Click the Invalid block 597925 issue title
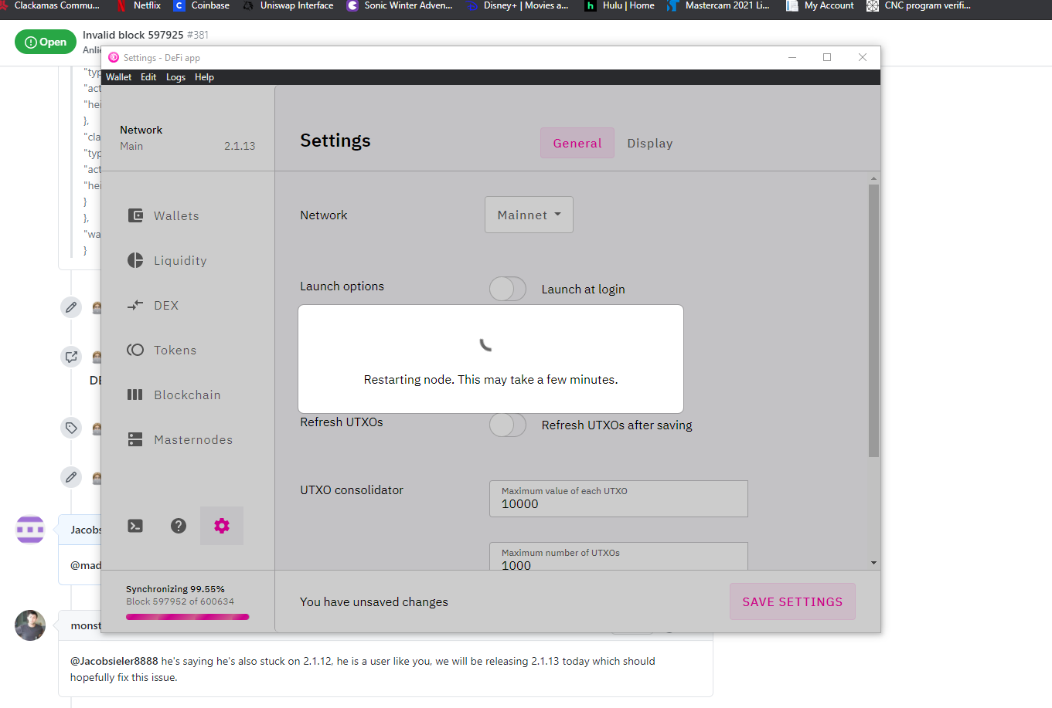This screenshot has width=1052, height=708. coord(133,35)
